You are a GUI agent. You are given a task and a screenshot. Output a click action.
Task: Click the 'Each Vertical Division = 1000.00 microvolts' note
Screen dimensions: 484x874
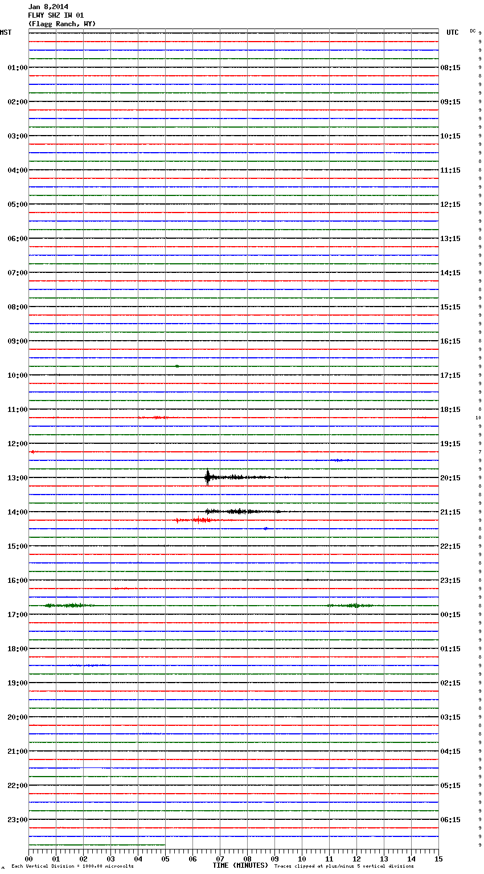click(x=72, y=867)
